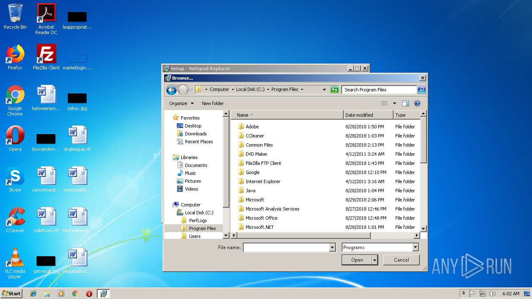The height and width of the screenshot is (299, 532).
Task: Open the Firefox desktop shortcut
Action: click(x=15, y=57)
